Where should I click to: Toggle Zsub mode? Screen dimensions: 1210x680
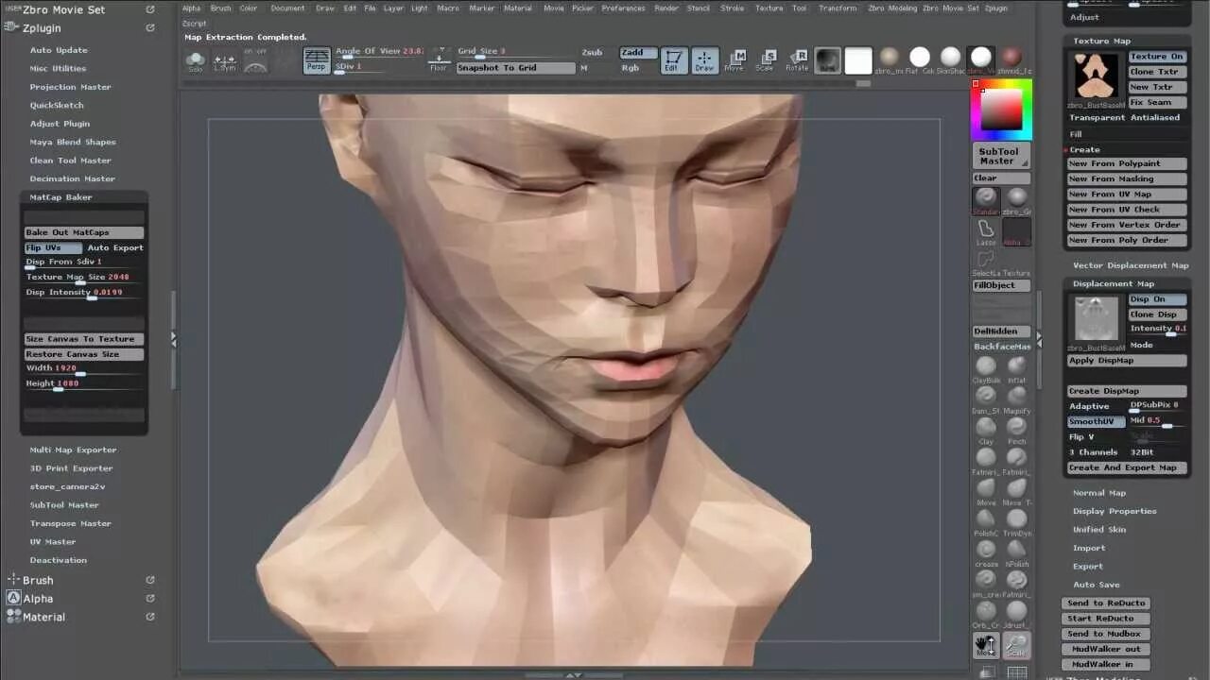coord(592,53)
